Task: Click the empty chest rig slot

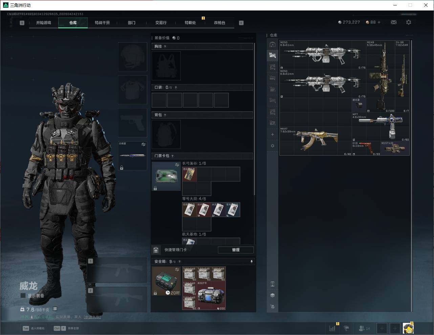Action: [166, 66]
